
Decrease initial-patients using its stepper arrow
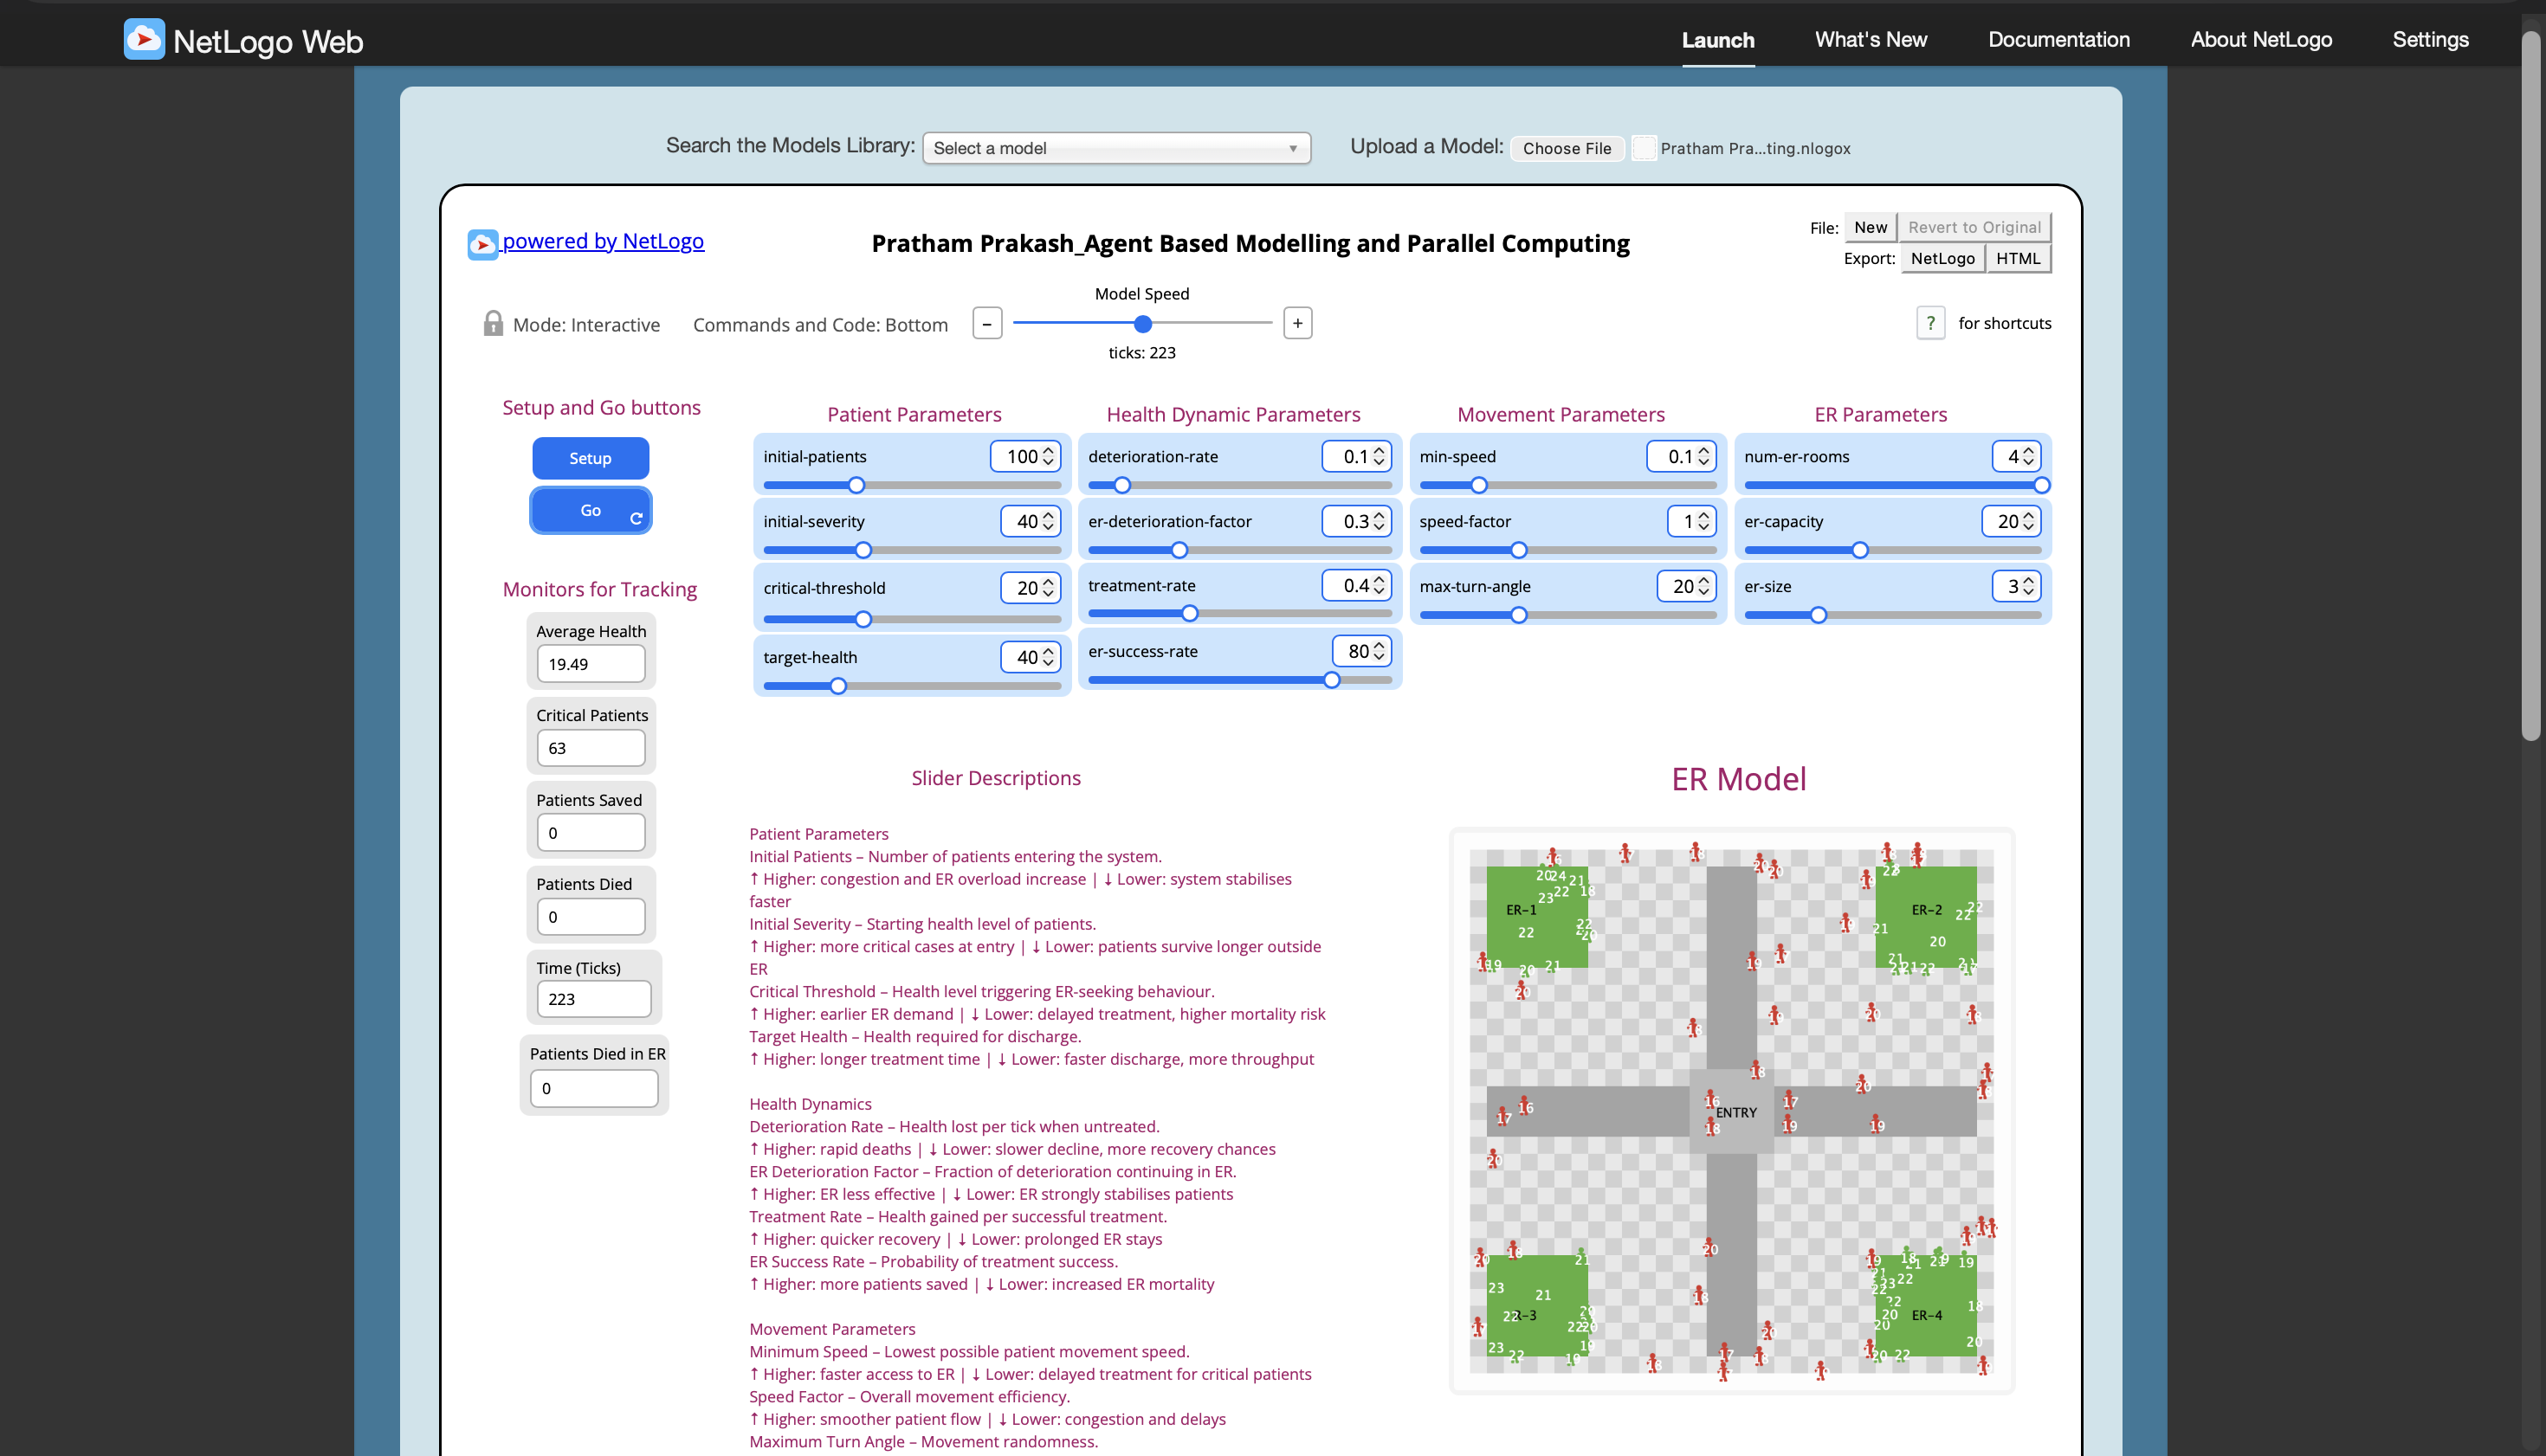(x=1049, y=462)
